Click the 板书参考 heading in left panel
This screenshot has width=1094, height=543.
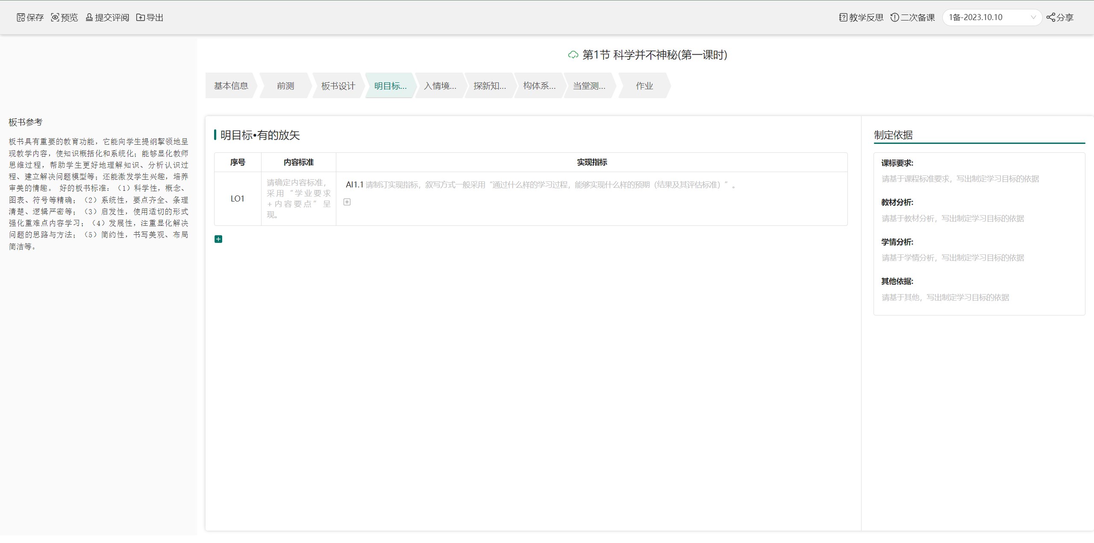pyautogui.click(x=26, y=123)
